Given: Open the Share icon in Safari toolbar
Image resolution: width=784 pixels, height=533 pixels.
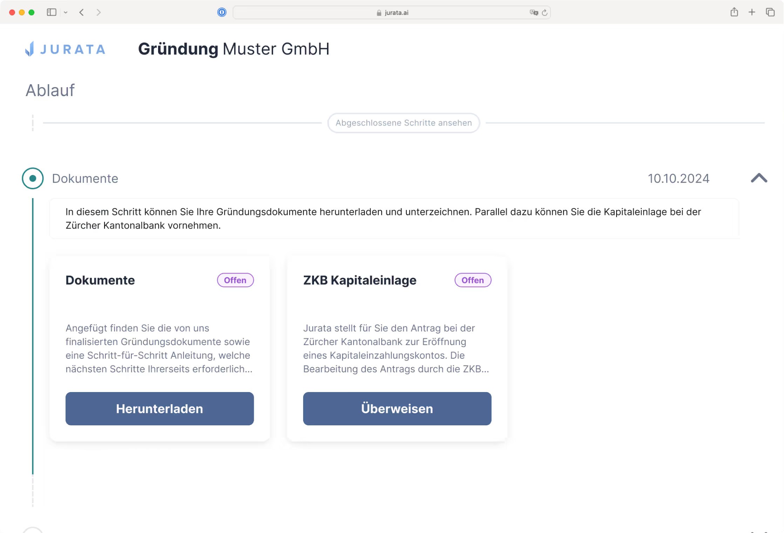Looking at the screenshot, I should tap(734, 12).
